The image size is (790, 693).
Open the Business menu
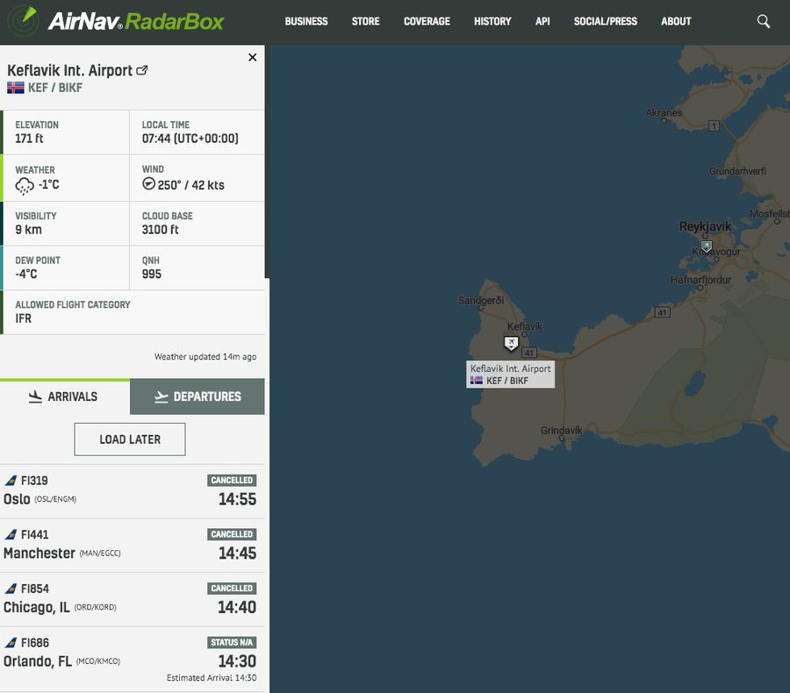tap(306, 21)
